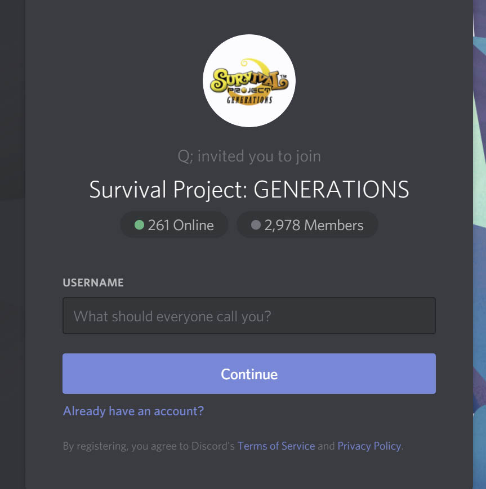Click the USERNAME field label
This screenshot has width=486, height=489.
pyautogui.click(x=93, y=282)
